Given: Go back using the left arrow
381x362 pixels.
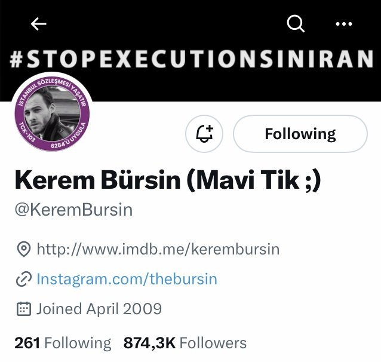Looking at the screenshot, I should (x=38, y=24).
